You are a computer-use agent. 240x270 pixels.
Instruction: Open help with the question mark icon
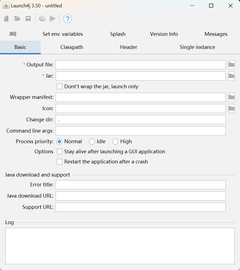pyautogui.click(x=68, y=19)
